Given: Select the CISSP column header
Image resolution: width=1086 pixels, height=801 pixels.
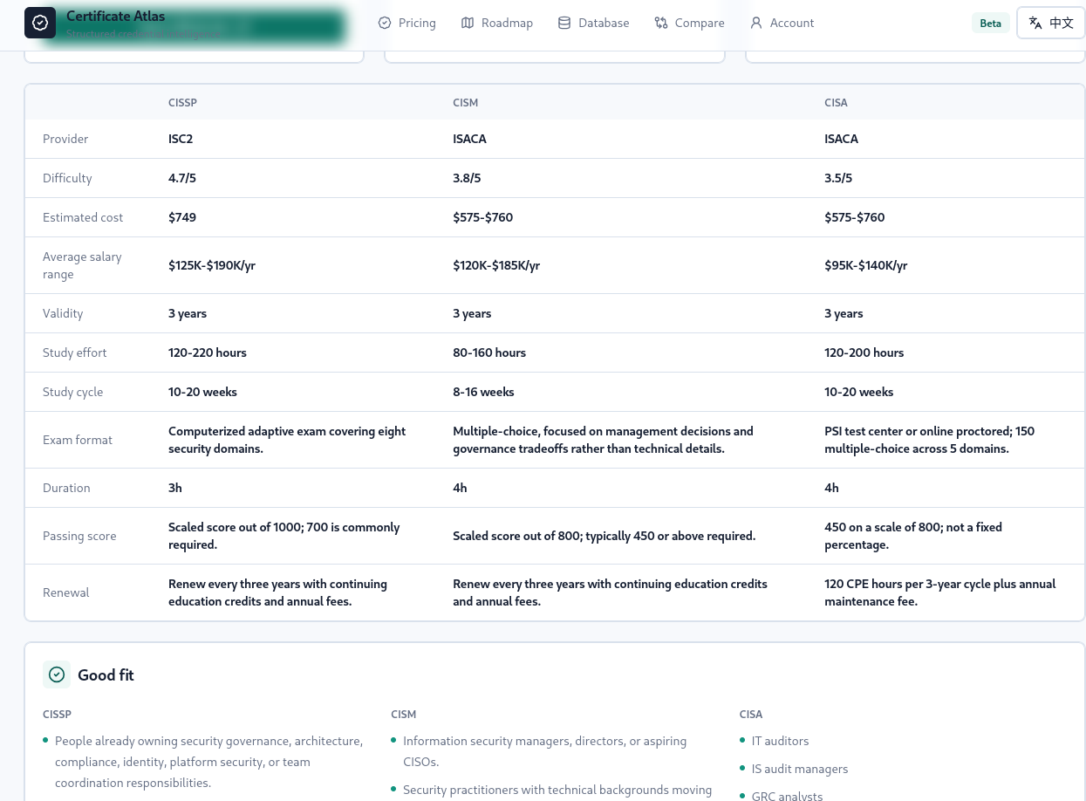Looking at the screenshot, I should [183, 102].
